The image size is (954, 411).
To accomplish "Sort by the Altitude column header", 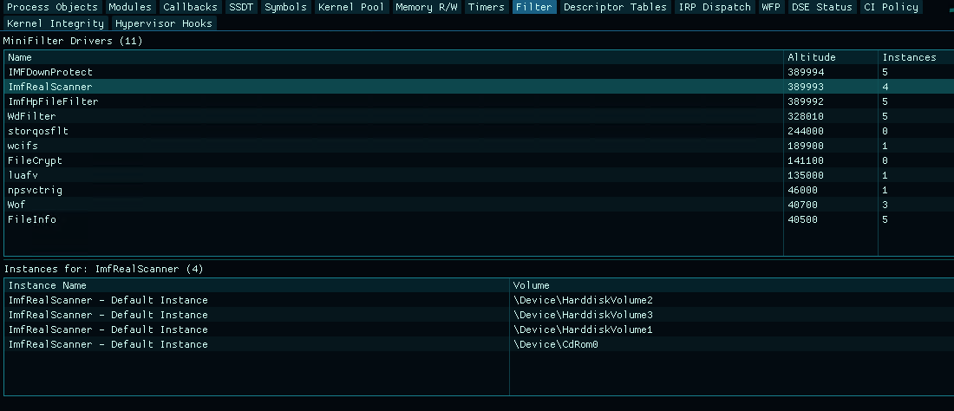I will pyautogui.click(x=831, y=57).
